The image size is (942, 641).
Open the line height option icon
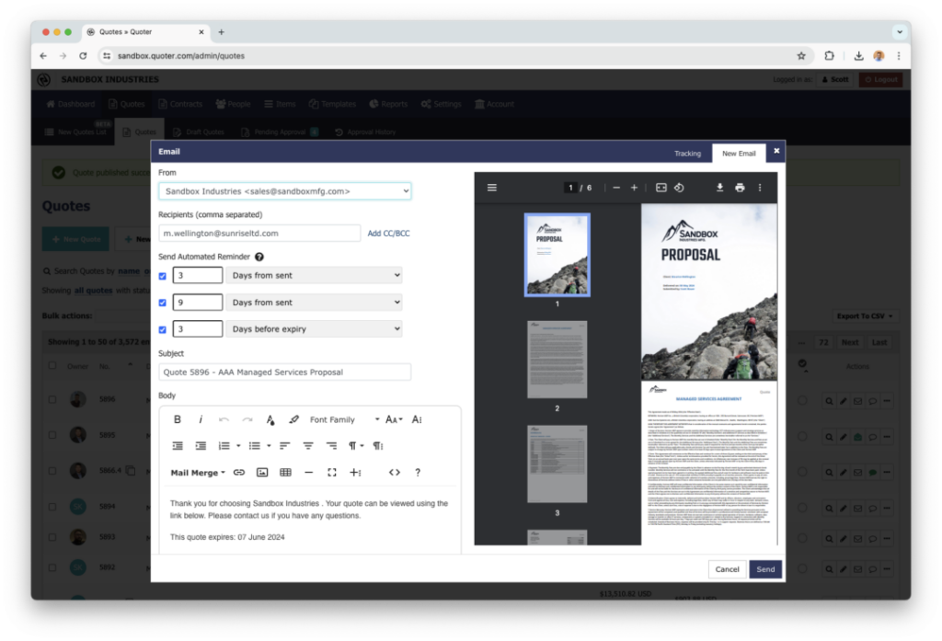point(417,419)
